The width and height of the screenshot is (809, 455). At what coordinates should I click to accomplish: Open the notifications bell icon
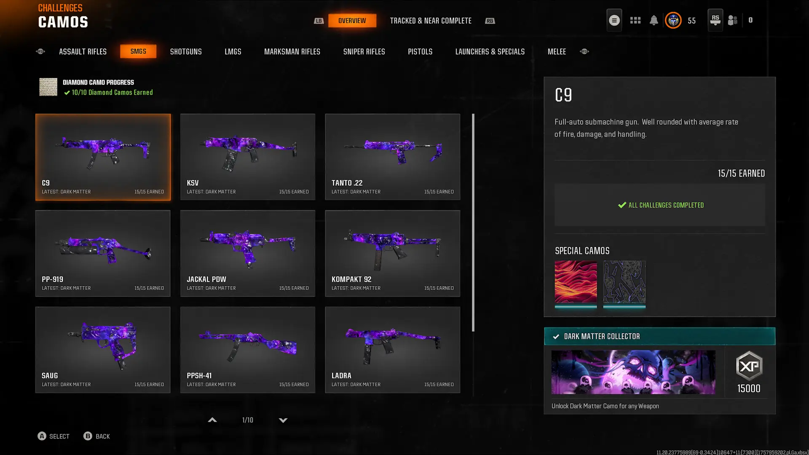click(654, 20)
